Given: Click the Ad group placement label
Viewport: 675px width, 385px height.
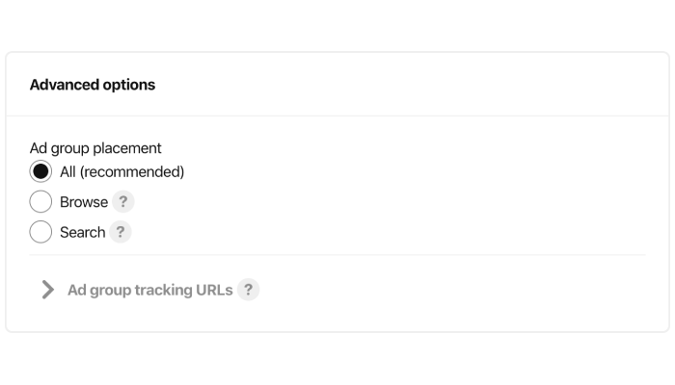Looking at the screenshot, I should (95, 148).
